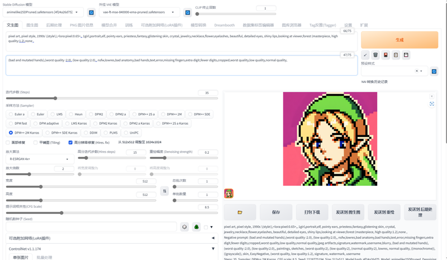Click 发送到 后期处理 button
The height and width of the screenshot is (260, 447).
[420, 212]
